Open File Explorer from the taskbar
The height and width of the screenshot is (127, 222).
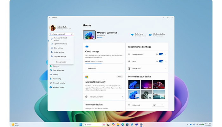click(118, 124)
